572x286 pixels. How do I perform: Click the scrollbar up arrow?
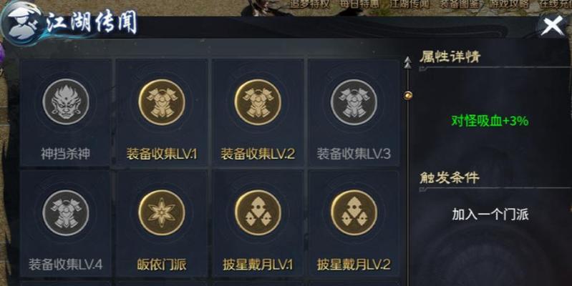[x=407, y=64]
